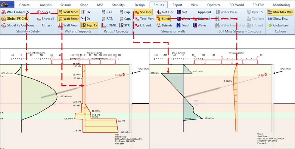Image resolution: width=295 pixels, height=149 pixels.
Task: Click the second-row Cap. button
Action: pos(125,19)
